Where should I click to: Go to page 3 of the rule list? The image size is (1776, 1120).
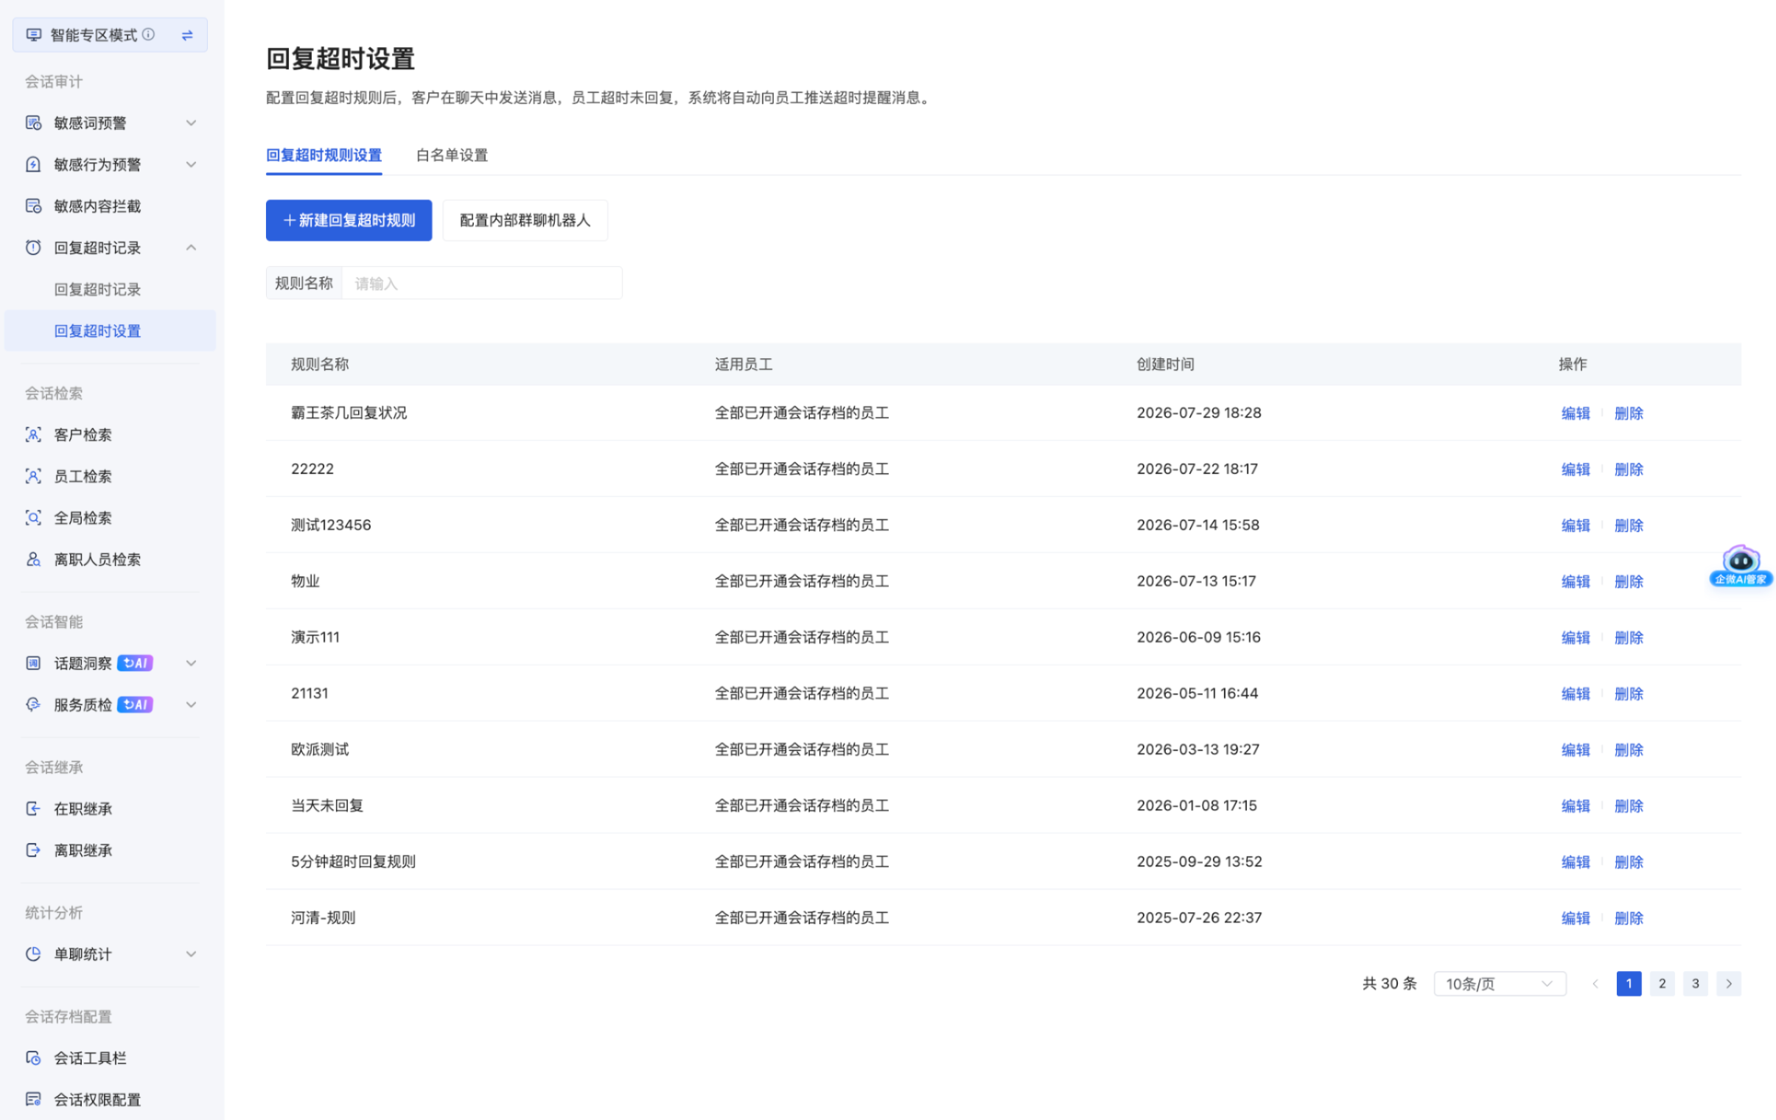[1695, 984]
